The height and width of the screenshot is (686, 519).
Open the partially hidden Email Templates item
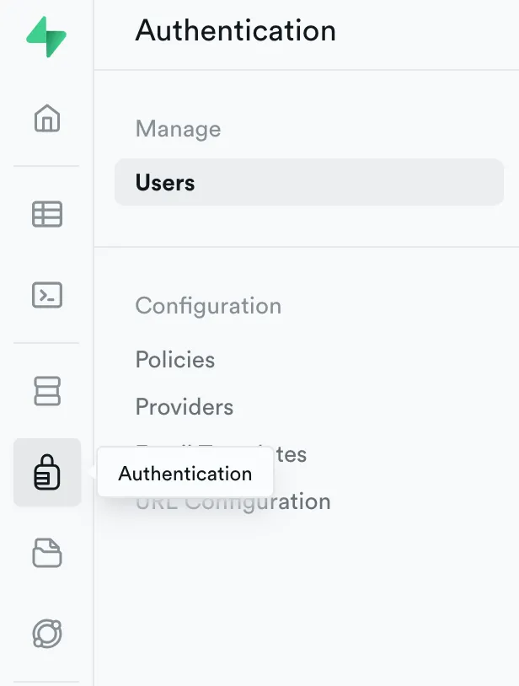(291, 454)
